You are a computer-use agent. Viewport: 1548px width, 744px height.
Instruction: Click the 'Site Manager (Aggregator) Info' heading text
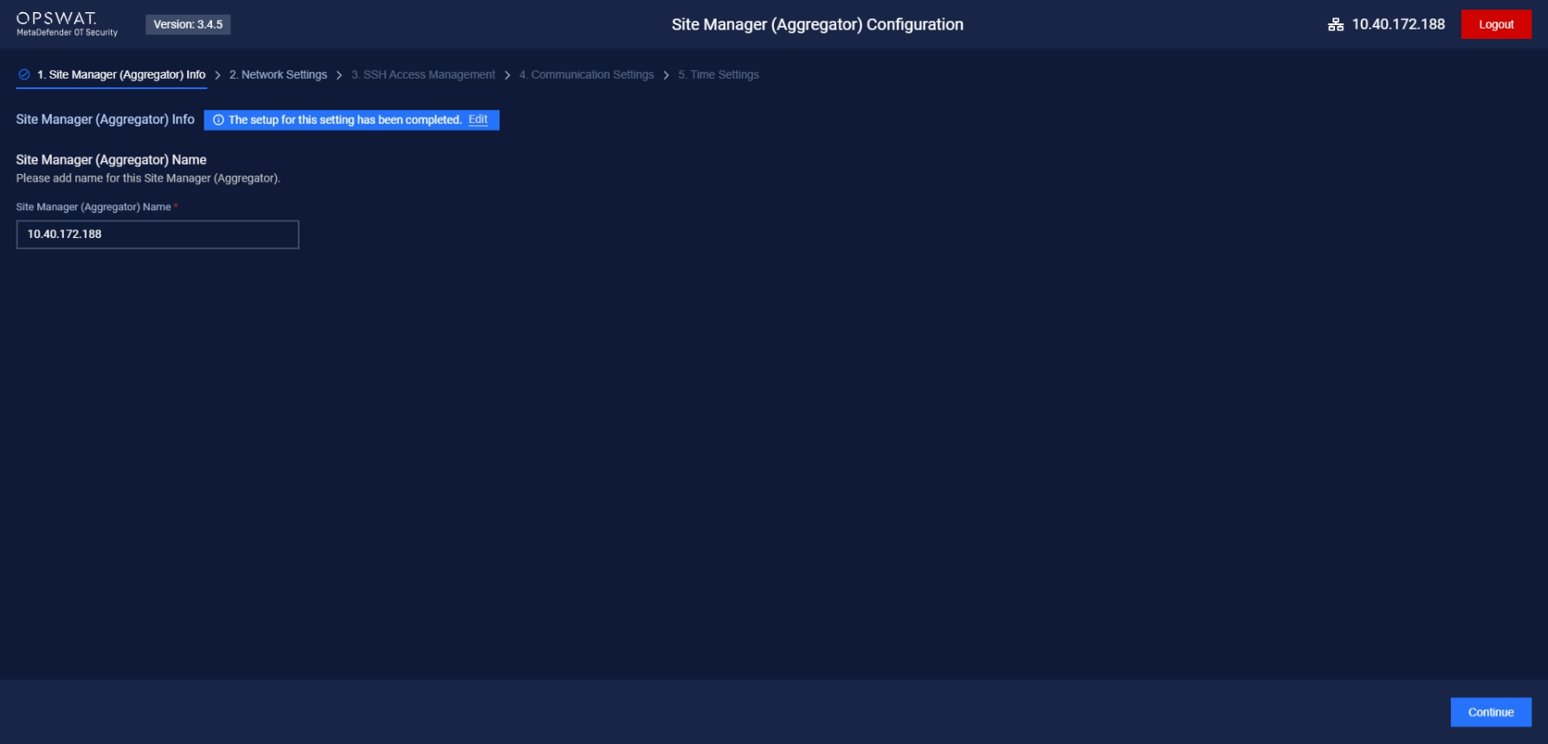click(x=106, y=119)
